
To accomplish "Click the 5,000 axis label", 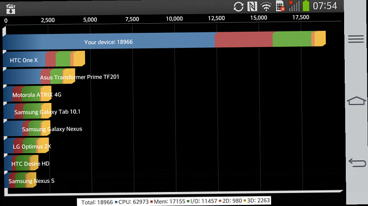I will pyautogui.click(x=90, y=19).
